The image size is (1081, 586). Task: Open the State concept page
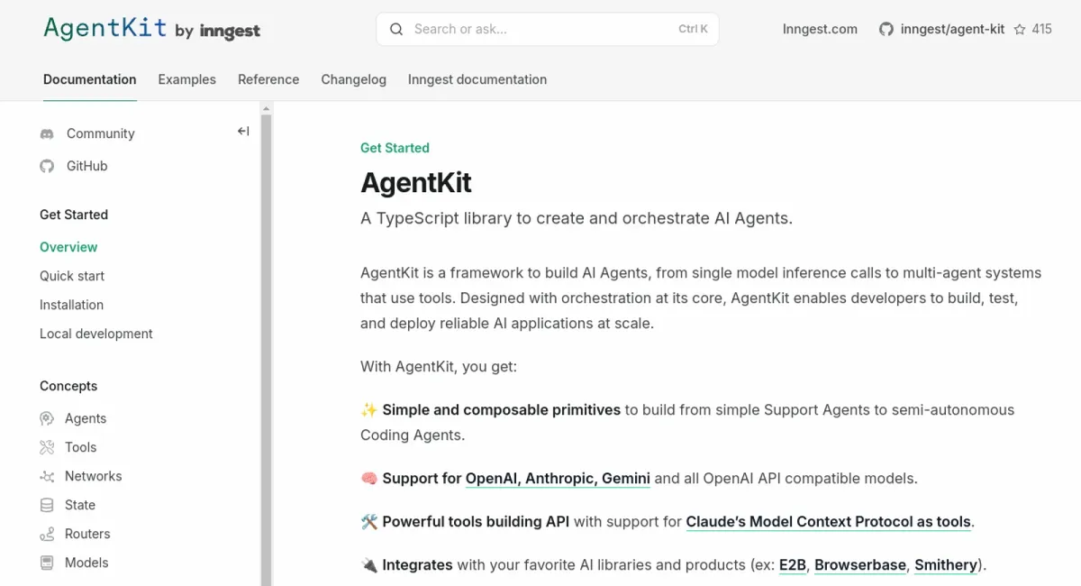click(x=80, y=505)
